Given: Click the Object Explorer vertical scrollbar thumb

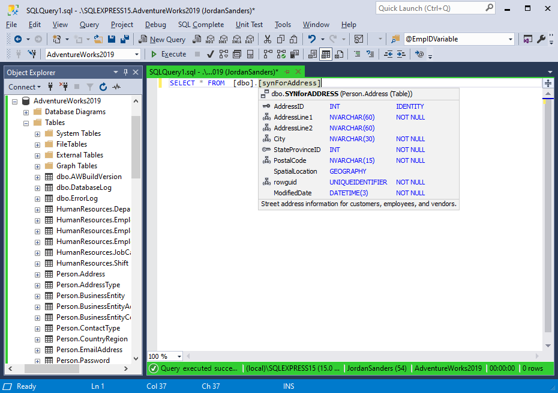Looking at the screenshot, I should pos(136,147).
